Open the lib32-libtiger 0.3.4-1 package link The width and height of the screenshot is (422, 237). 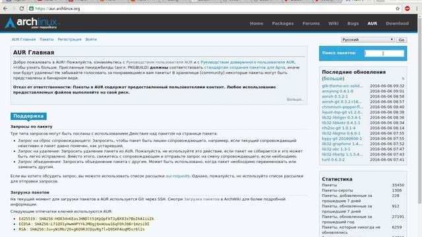click(342, 117)
